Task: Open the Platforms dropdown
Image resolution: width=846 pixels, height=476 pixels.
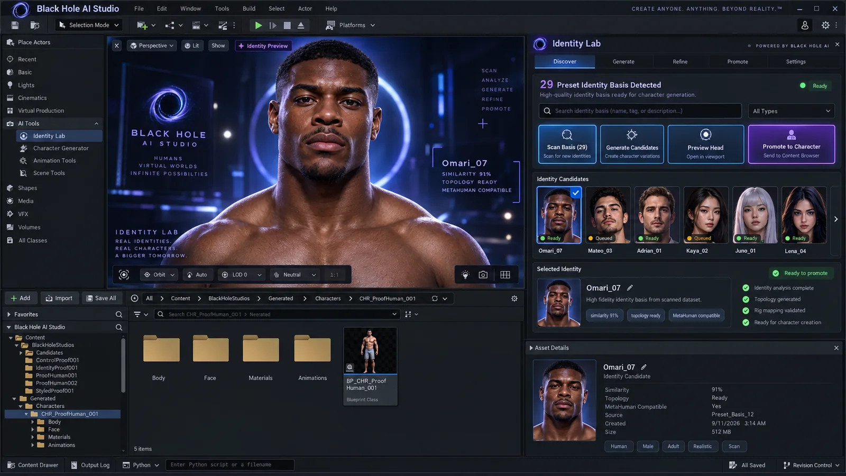Action: (351, 25)
